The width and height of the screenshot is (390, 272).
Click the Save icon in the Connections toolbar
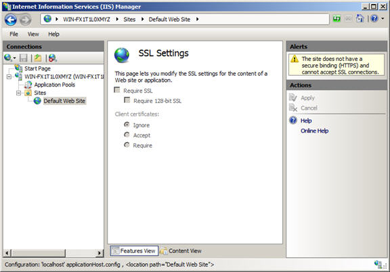coord(24,58)
